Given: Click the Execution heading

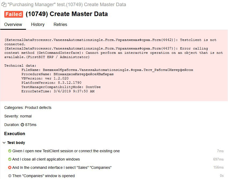Looking at the screenshot, I should [x=14, y=134].
